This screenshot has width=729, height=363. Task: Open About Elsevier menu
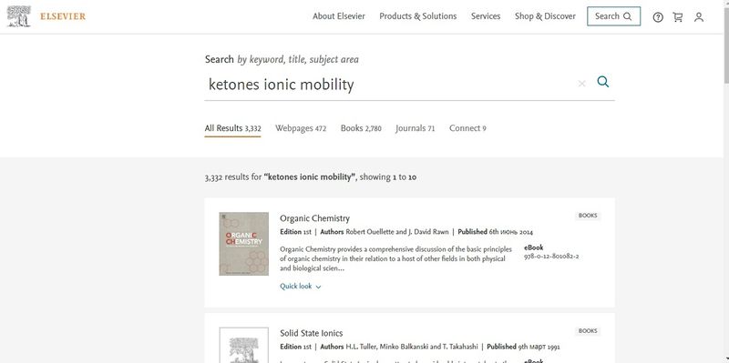339,16
